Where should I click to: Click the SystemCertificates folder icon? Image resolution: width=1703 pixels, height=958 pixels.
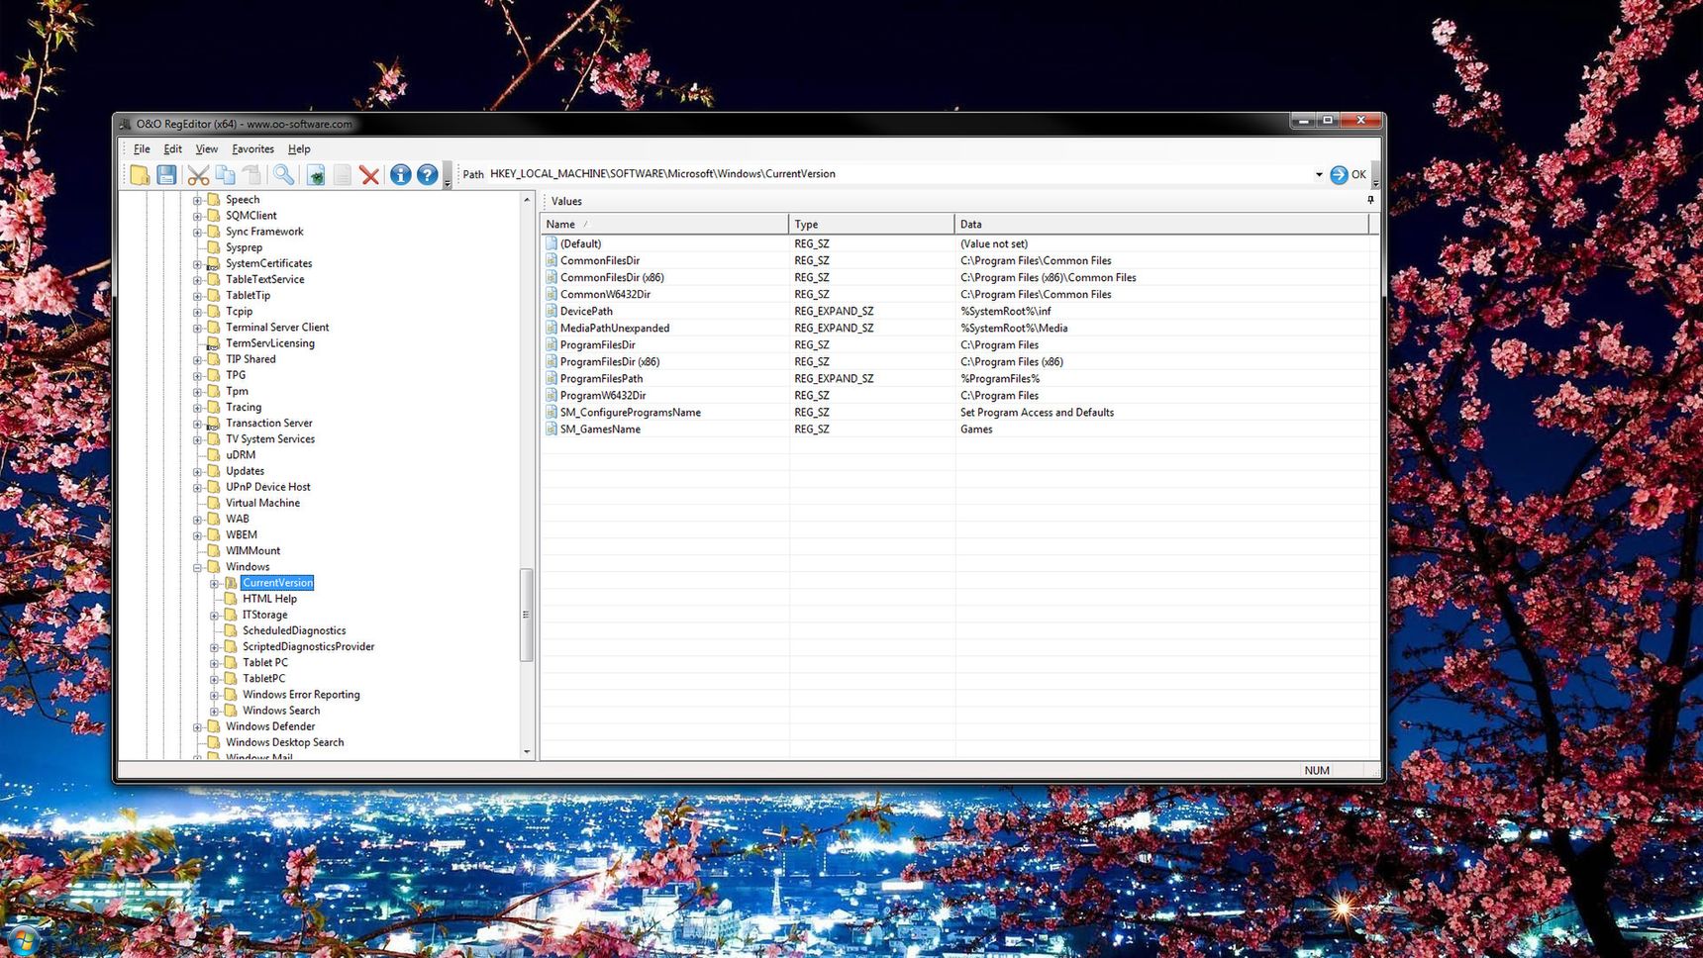pos(213,263)
